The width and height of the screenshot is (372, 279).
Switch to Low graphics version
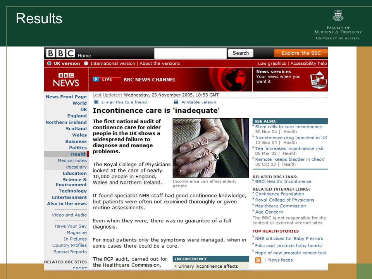coord(272,63)
